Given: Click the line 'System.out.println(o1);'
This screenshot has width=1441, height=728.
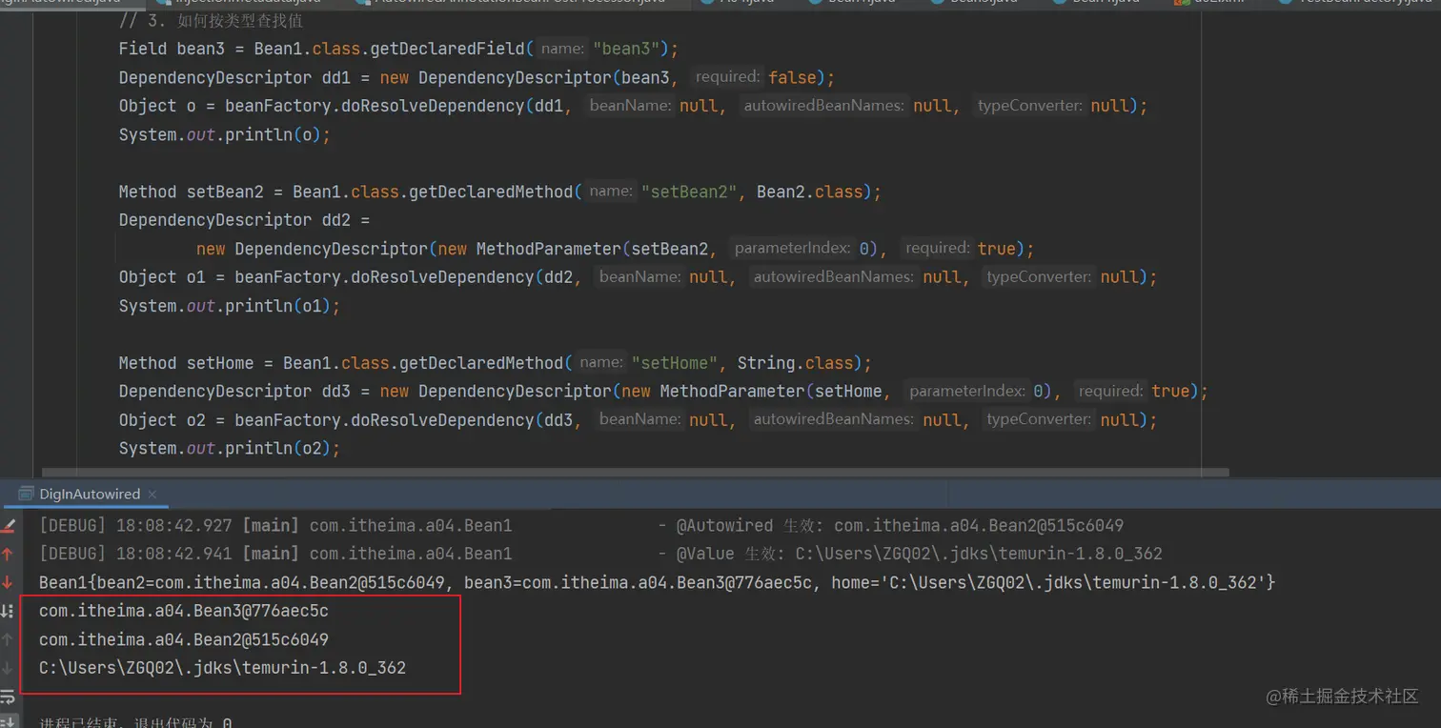Looking at the screenshot, I should click(229, 306).
